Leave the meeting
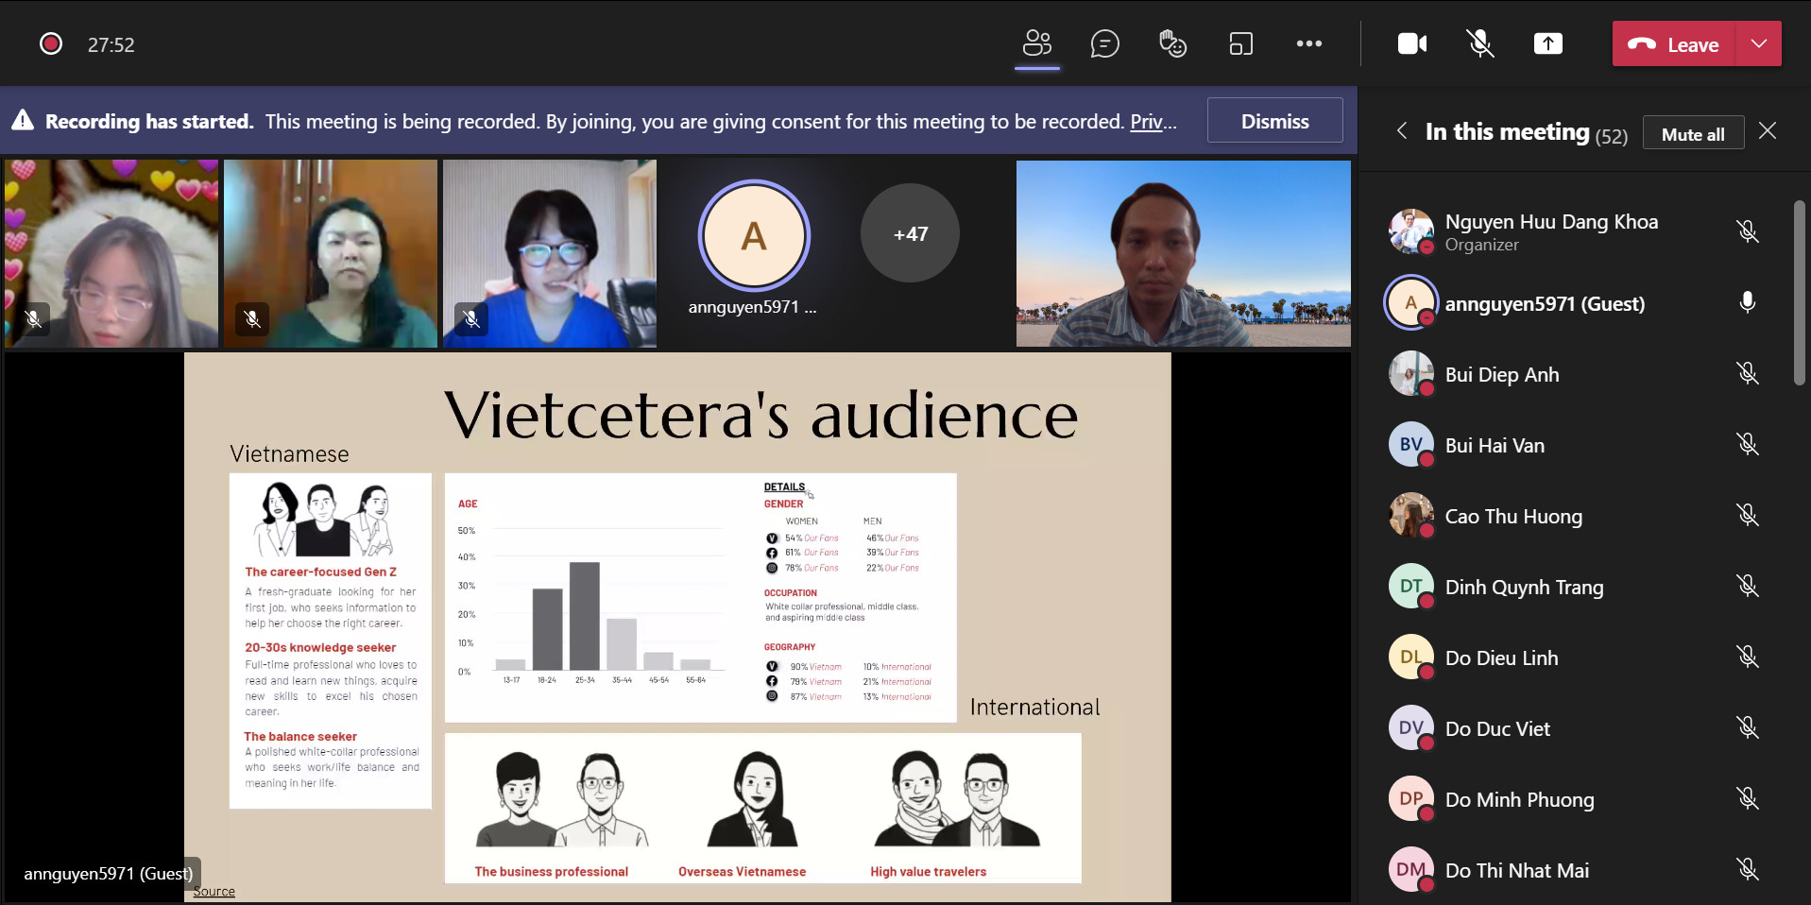 (x=1674, y=44)
